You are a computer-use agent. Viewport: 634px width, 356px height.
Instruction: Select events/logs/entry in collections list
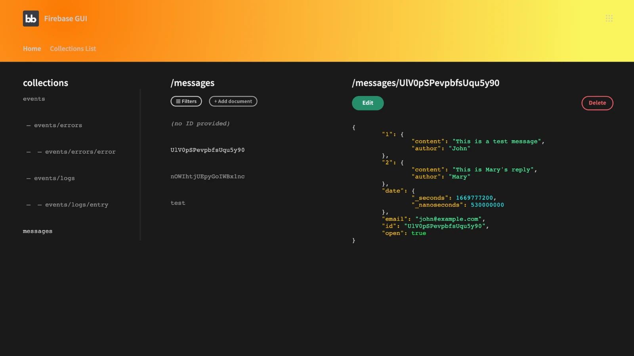coord(76,205)
